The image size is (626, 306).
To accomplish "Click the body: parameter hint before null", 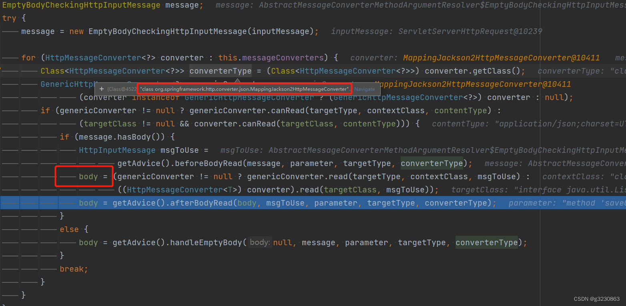I will coord(260,242).
